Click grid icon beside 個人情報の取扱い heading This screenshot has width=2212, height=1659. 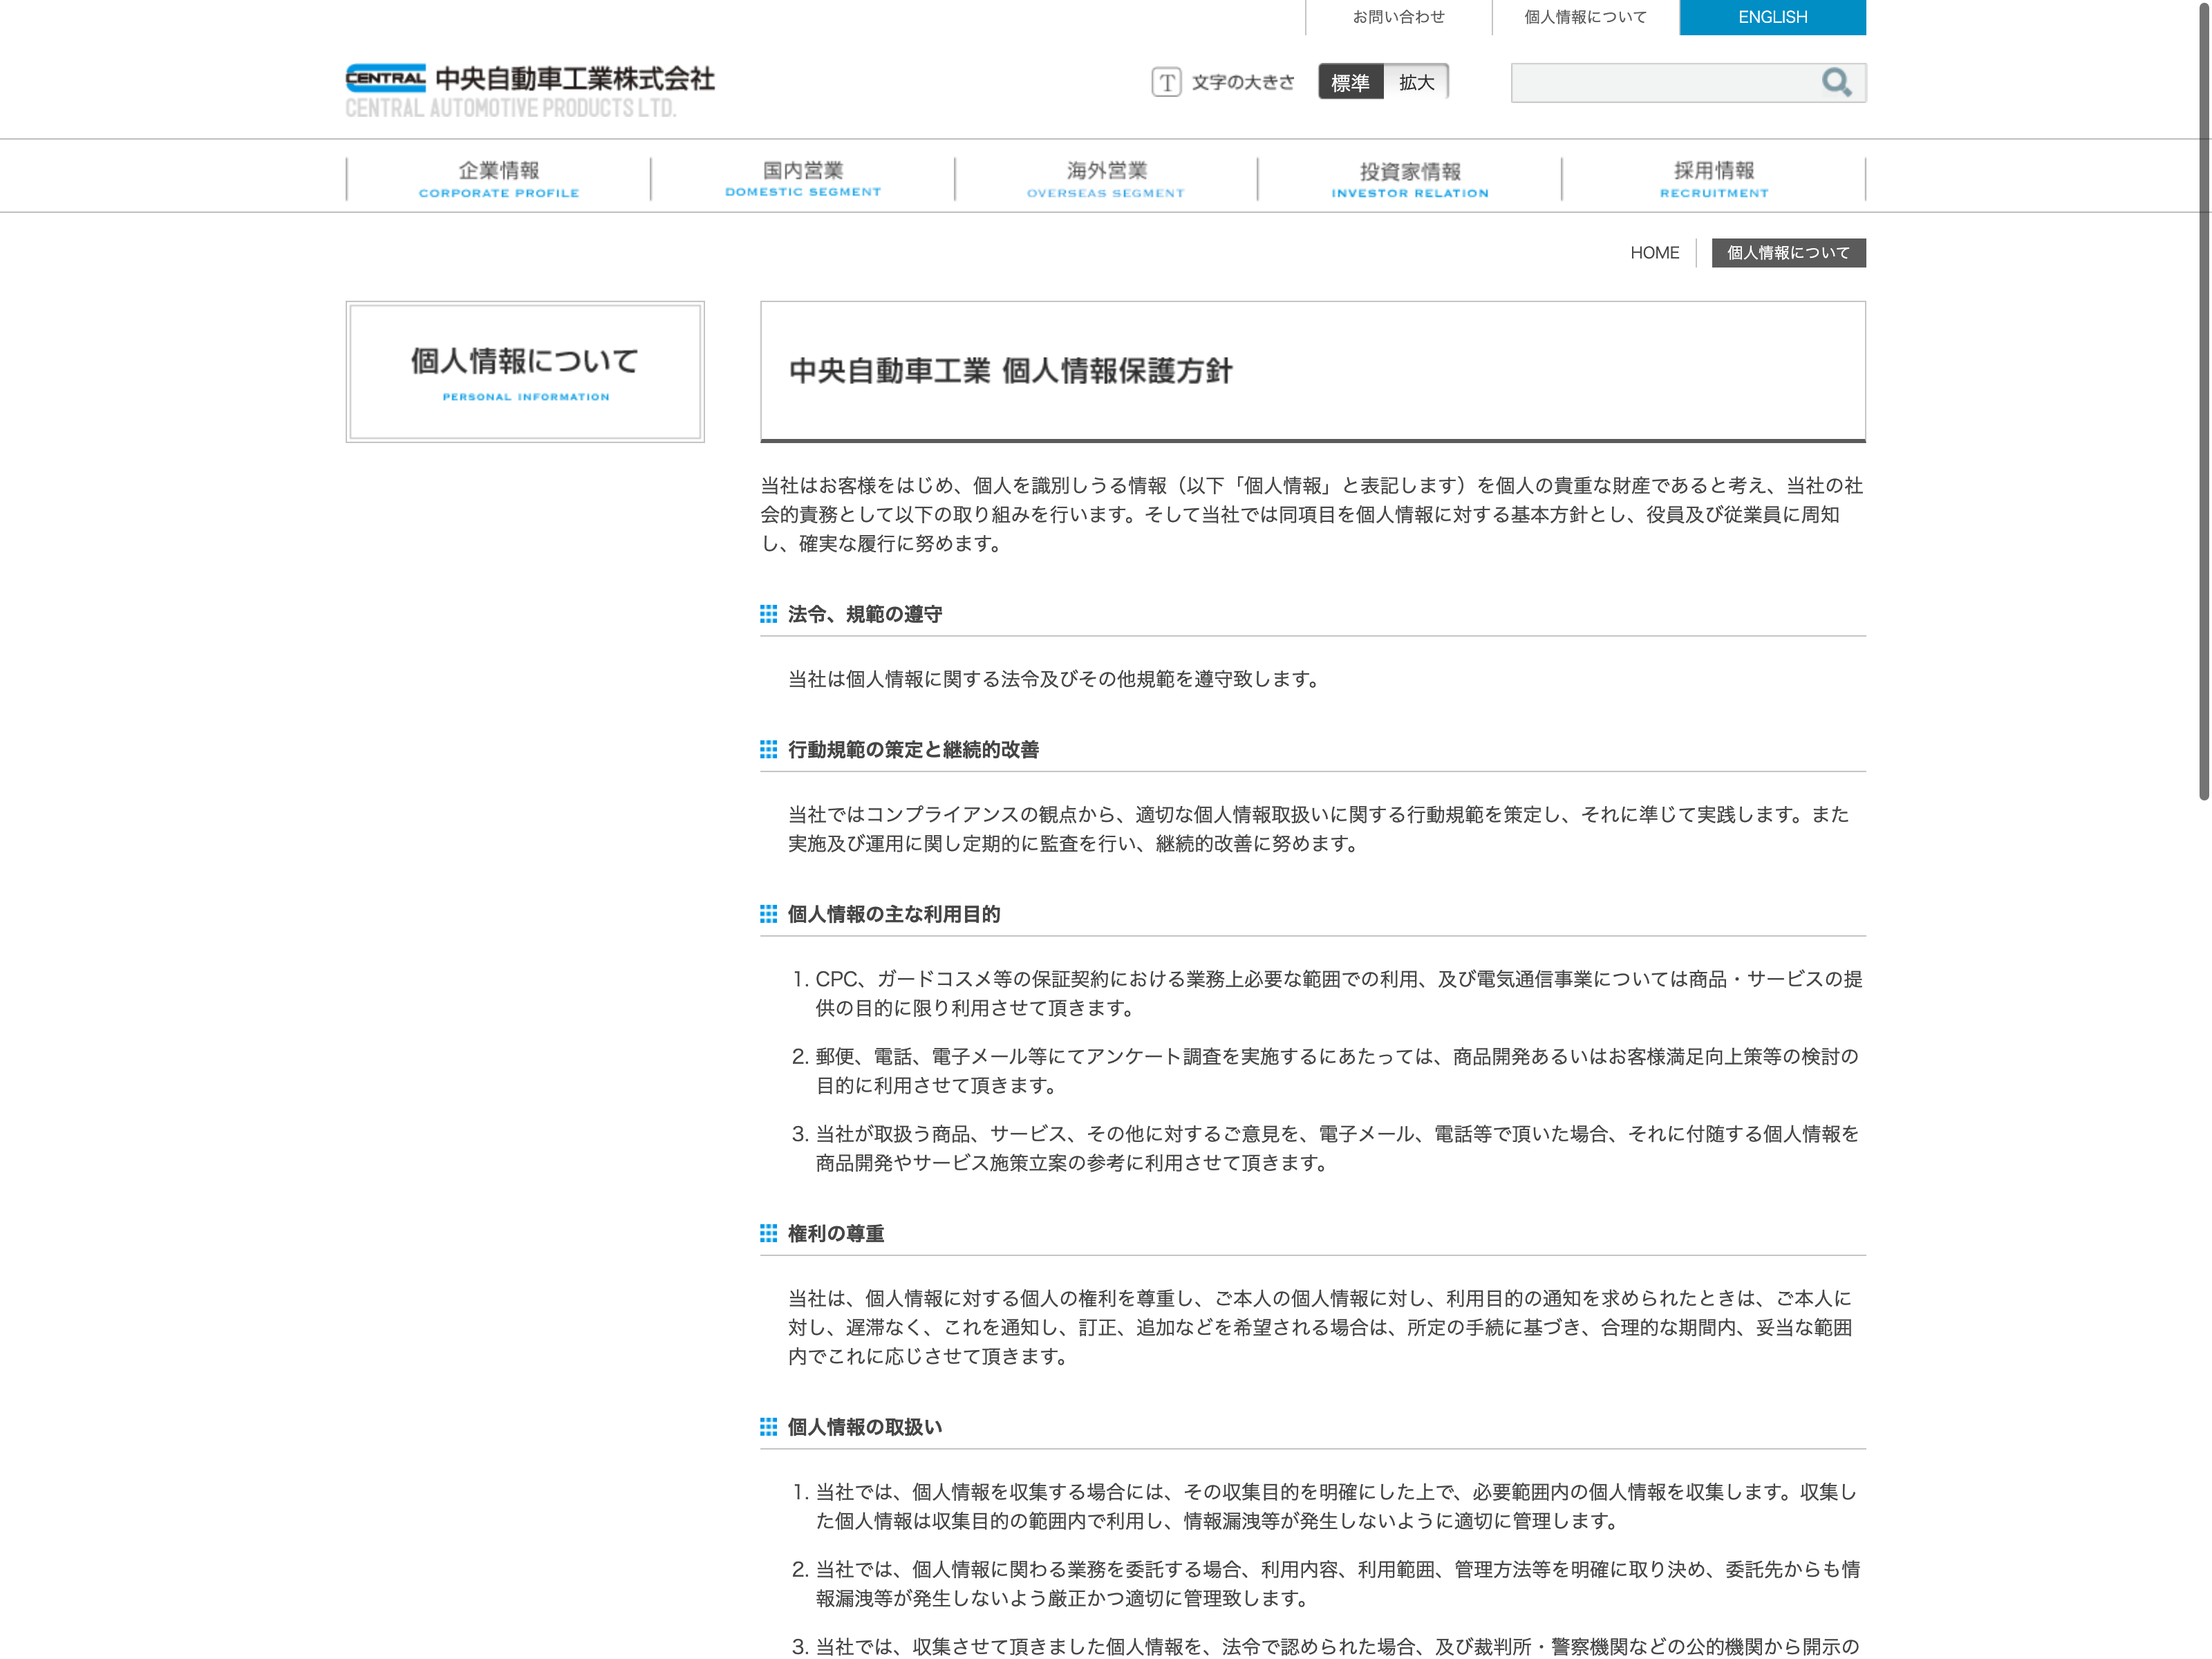pyautogui.click(x=768, y=1427)
